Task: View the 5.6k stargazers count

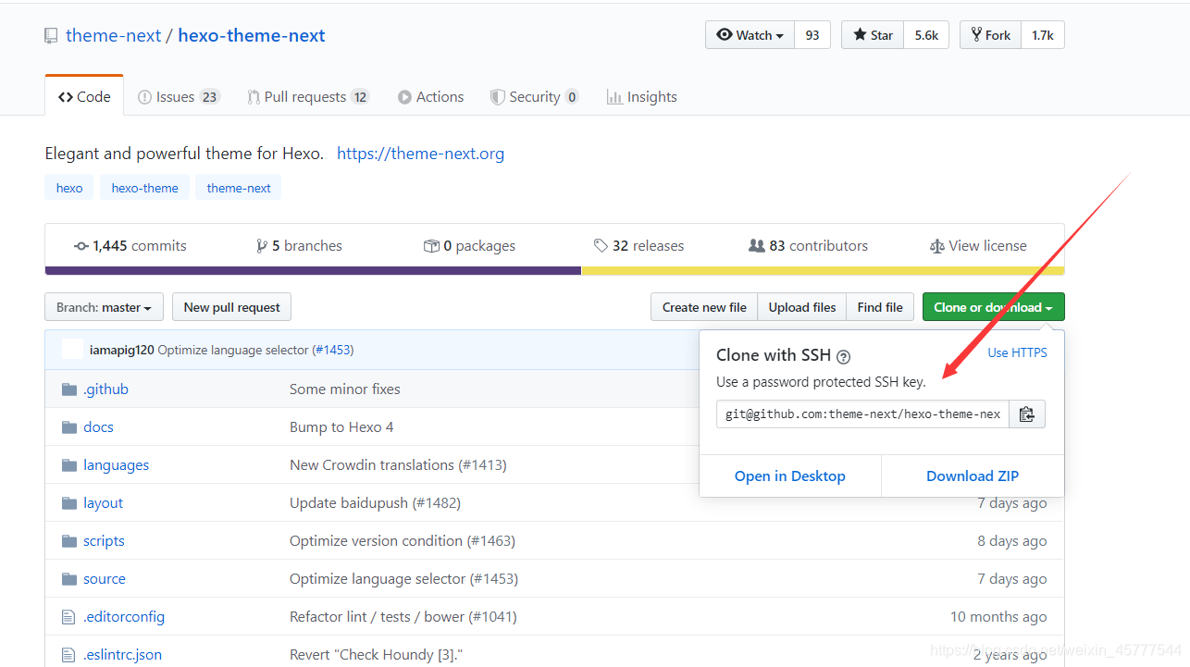Action: click(926, 35)
